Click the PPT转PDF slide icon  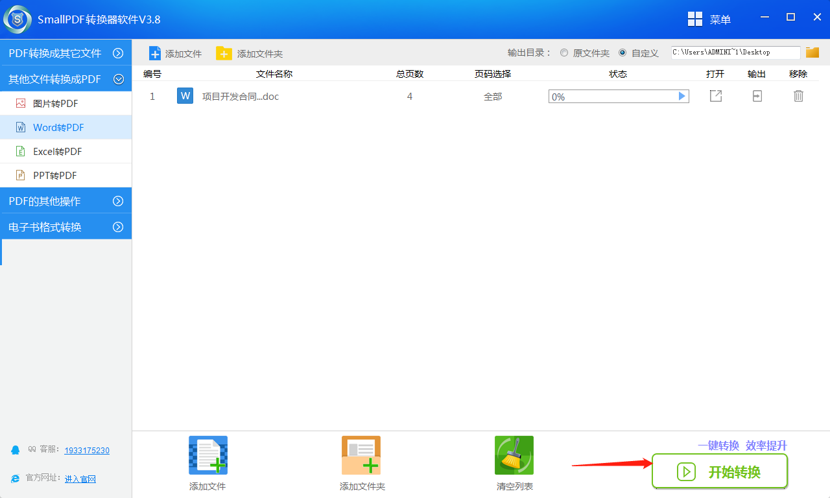pyautogui.click(x=21, y=175)
